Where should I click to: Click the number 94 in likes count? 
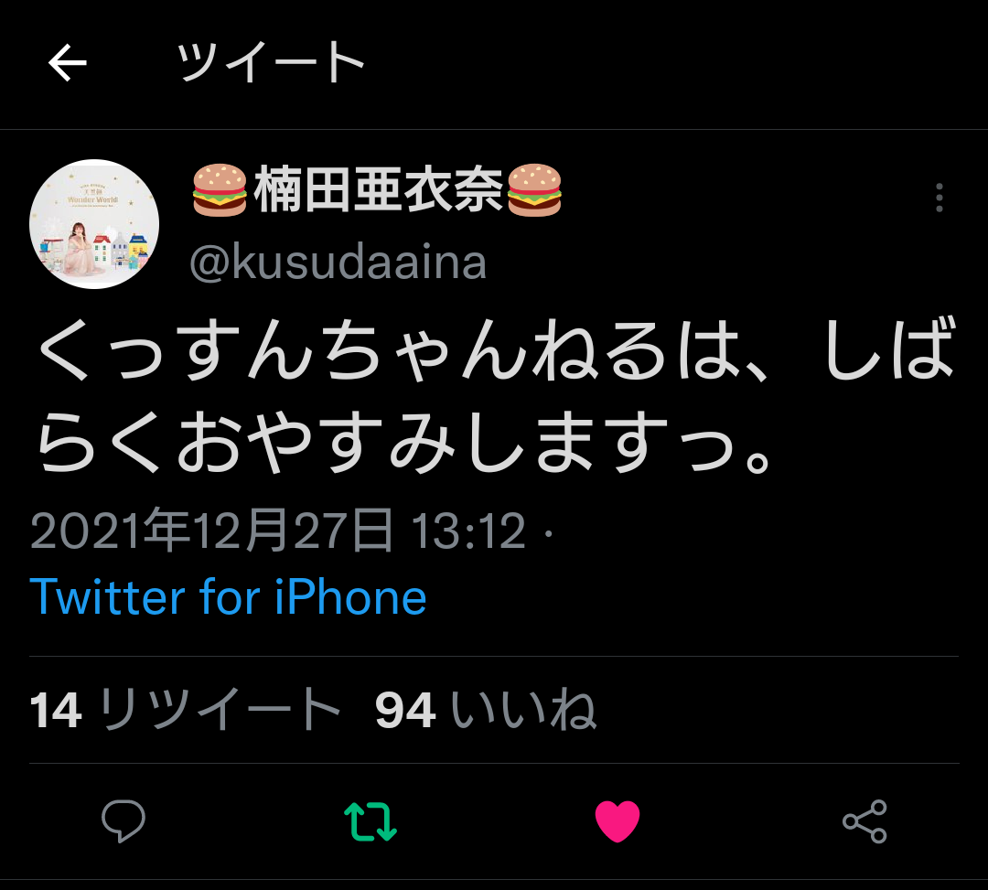tap(405, 711)
